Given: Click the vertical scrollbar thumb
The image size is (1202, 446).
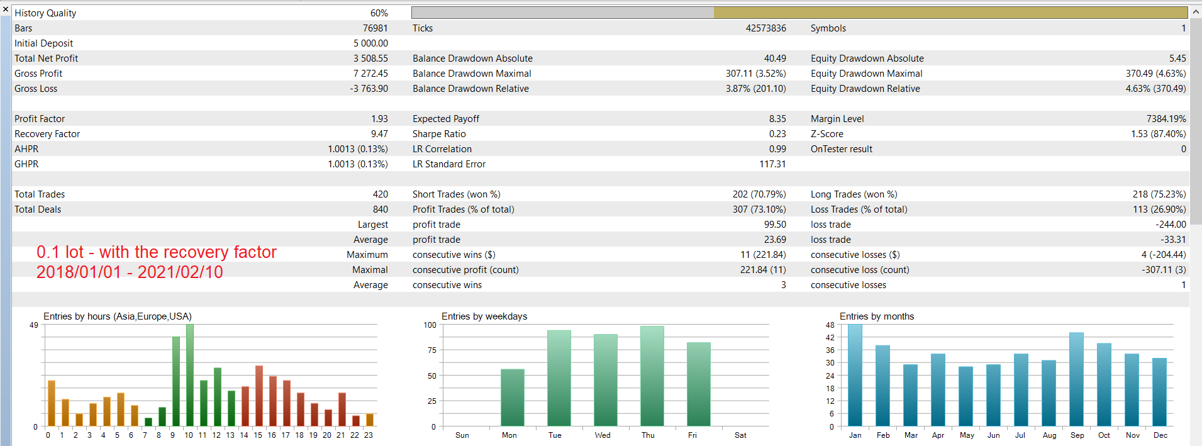Looking at the screenshot, I should coord(1196,121).
